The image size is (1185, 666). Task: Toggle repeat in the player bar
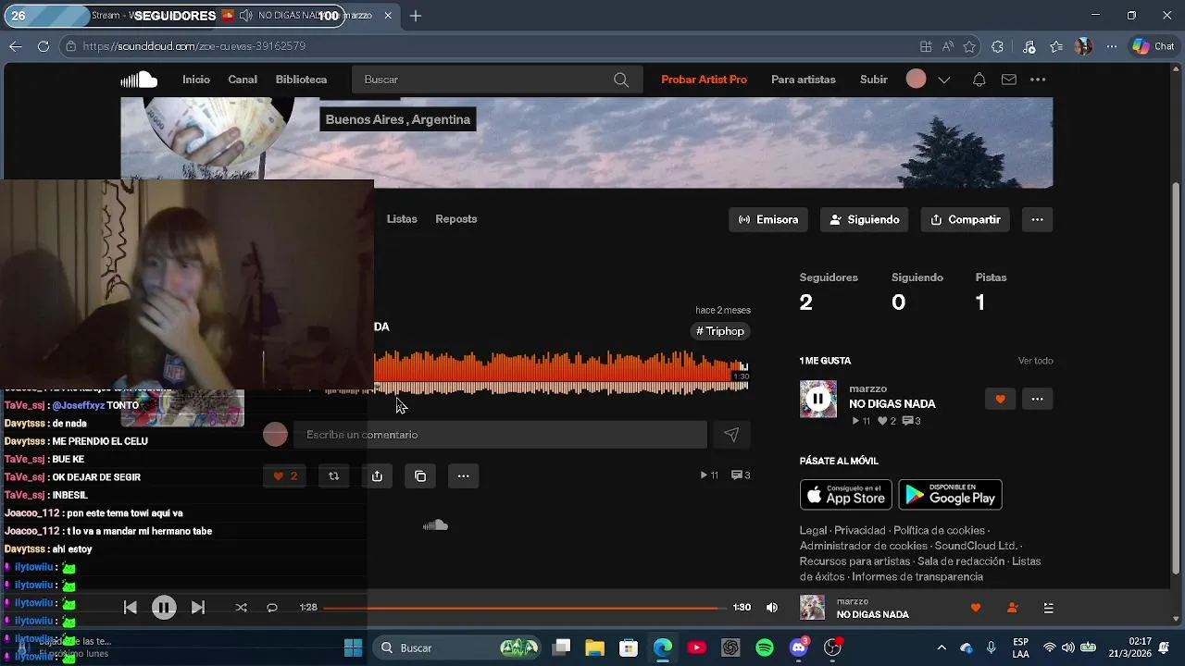tap(272, 608)
